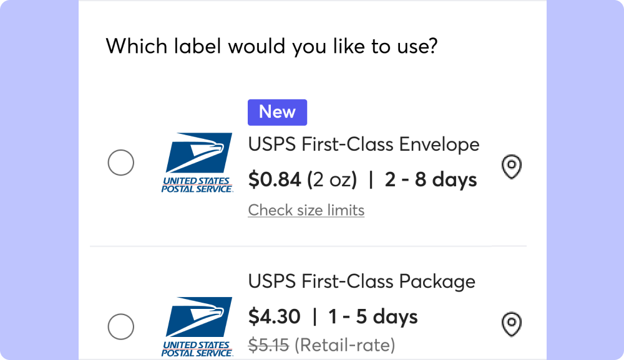The height and width of the screenshot is (360, 624).
Task: Click the $4.30 price for the Package option
Action: (275, 316)
